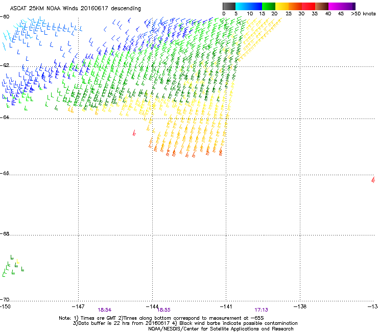This screenshot has height=332, width=378.
Task: Click the legend tick label 25
Action: (x=289, y=14)
